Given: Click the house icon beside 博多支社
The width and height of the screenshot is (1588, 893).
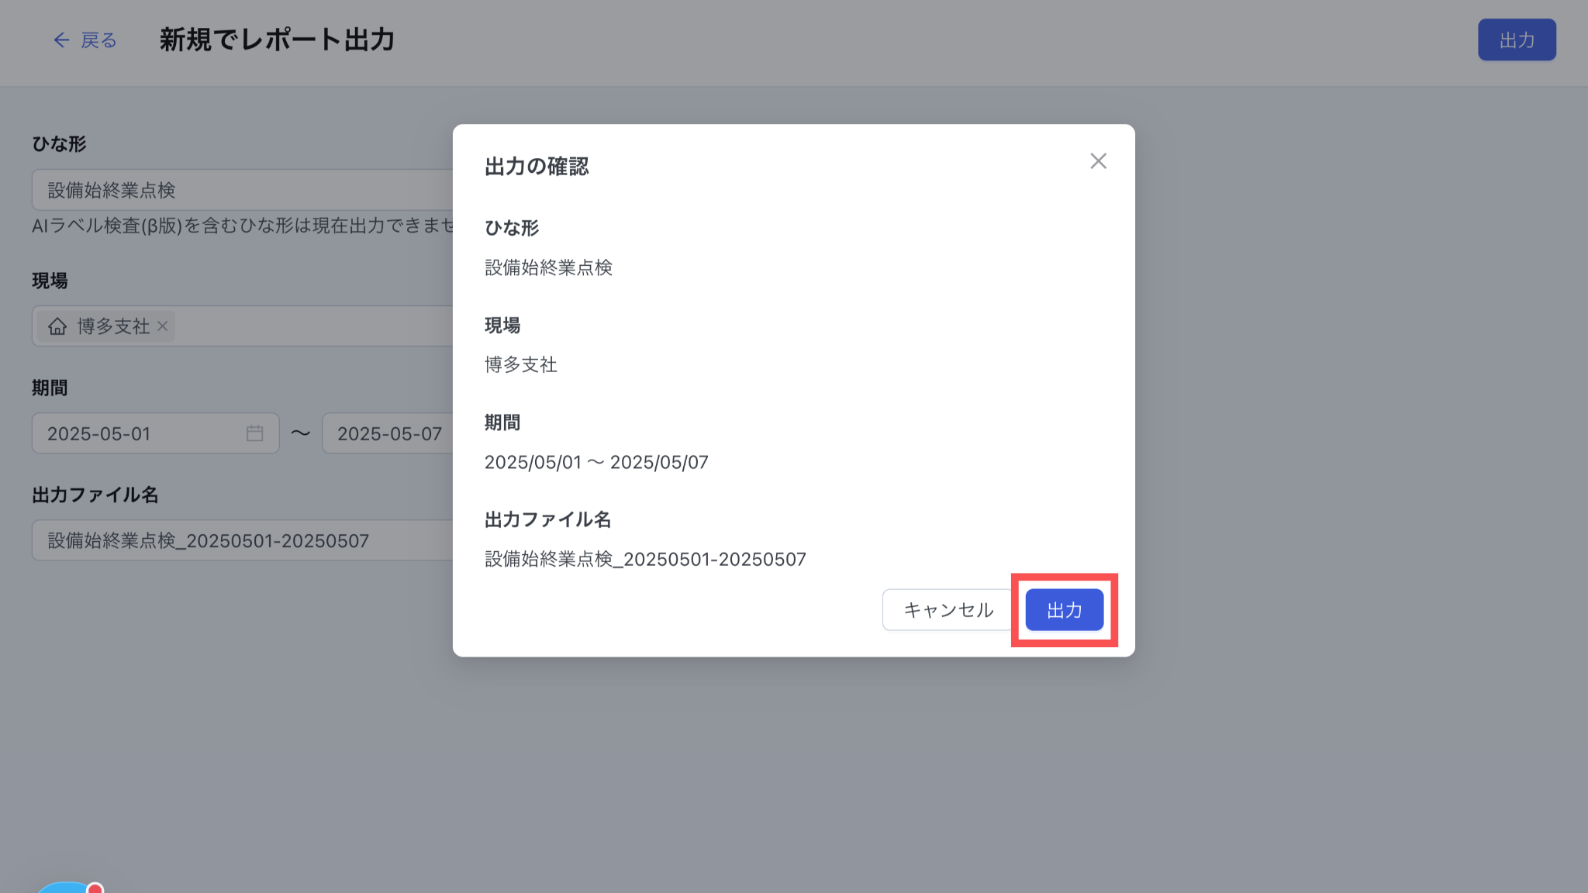Looking at the screenshot, I should coord(57,326).
